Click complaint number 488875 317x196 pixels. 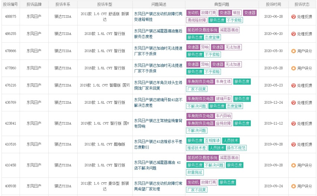click(10, 17)
